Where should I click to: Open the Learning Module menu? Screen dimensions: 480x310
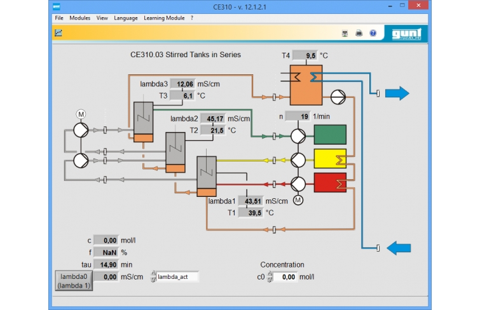click(164, 18)
